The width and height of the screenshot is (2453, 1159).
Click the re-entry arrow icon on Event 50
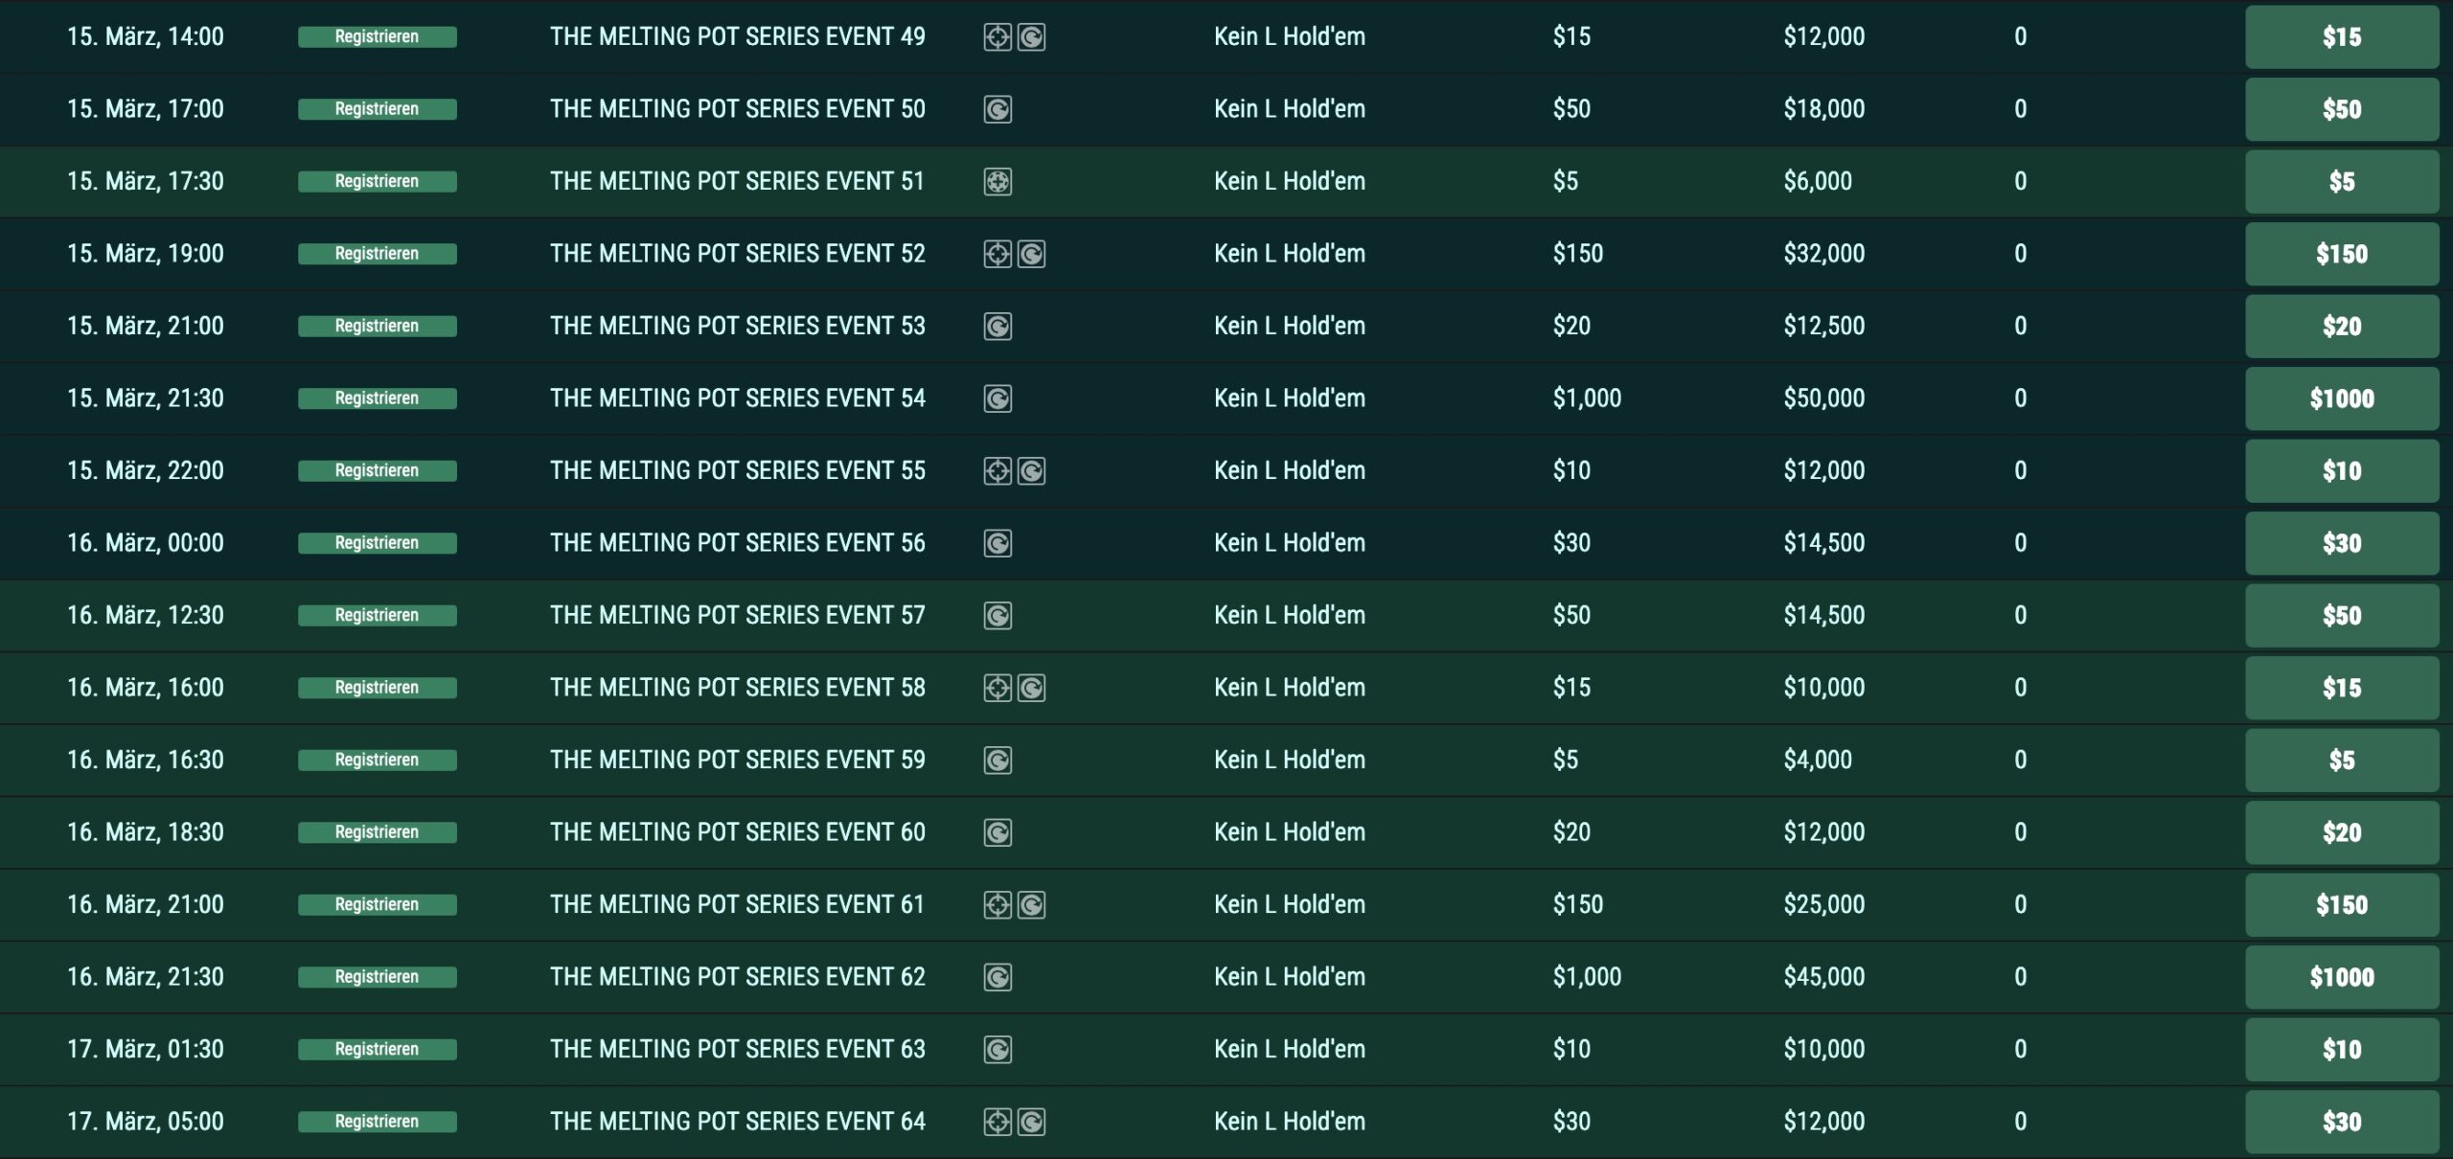[997, 109]
